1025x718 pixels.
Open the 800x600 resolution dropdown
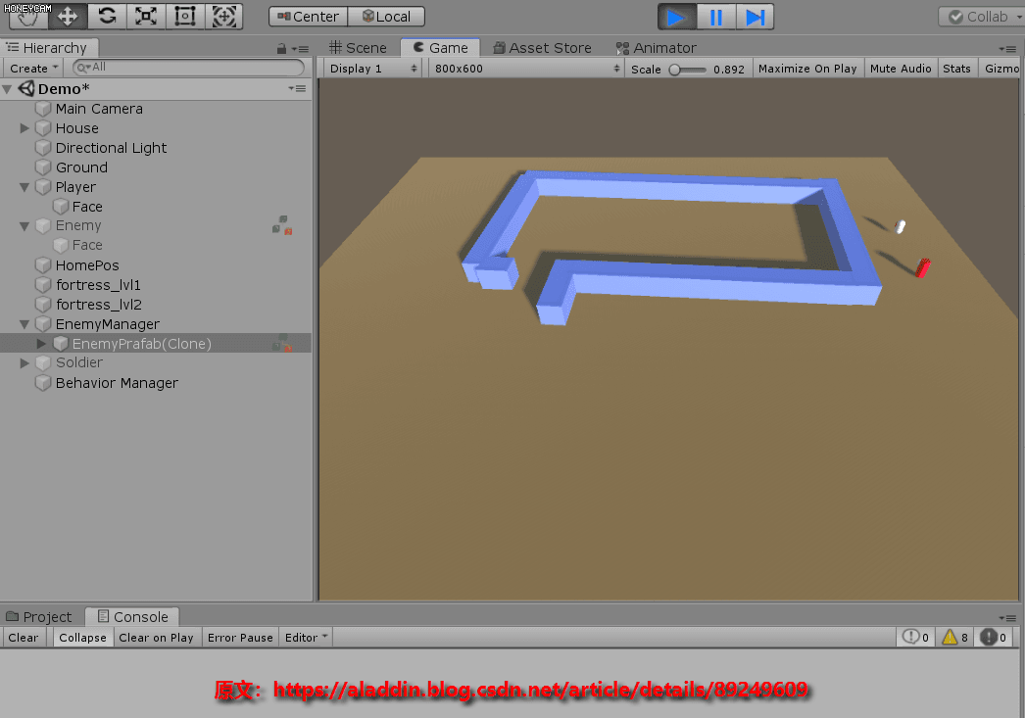525,69
